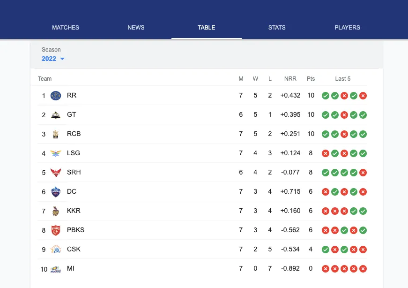
Task: Select the RCB team name
Action: pos(74,134)
